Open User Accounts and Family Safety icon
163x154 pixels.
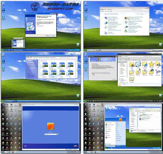pos(126,18)
